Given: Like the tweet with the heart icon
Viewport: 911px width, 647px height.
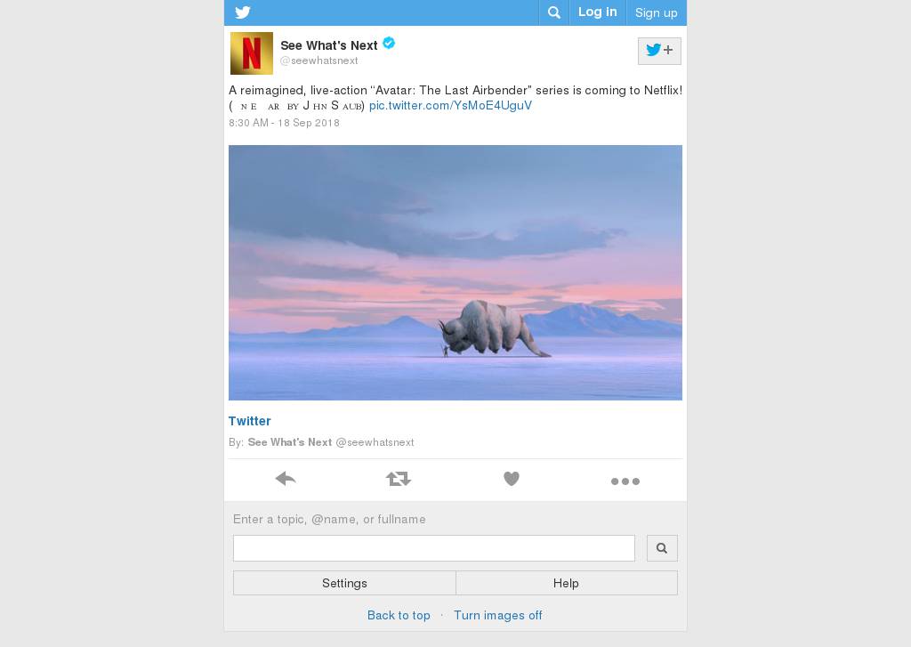Looking at the screenshot, I should coord(512,479).
